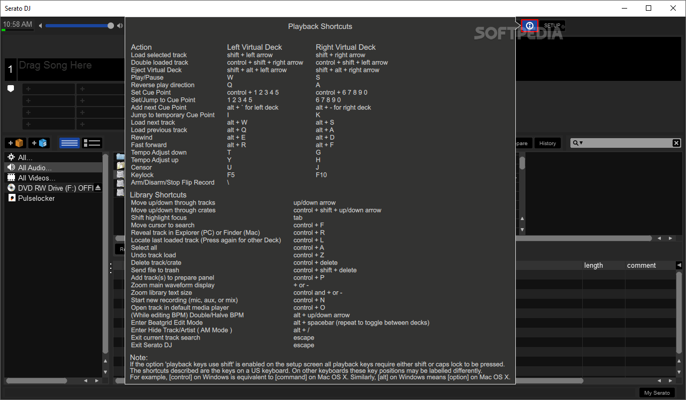Open the History panel tab

point(547,143)
